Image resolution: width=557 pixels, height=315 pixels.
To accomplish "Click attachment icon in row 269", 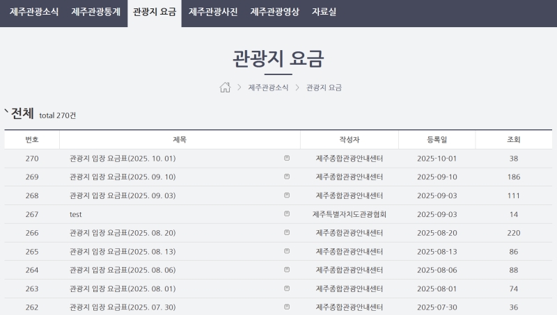I will click(287, 177).
